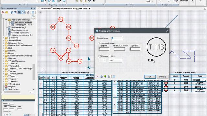This screenshot has height=116, width=207.
Task: Click the edit form icon in the dialog footer
Action: [x=109, y=76]
